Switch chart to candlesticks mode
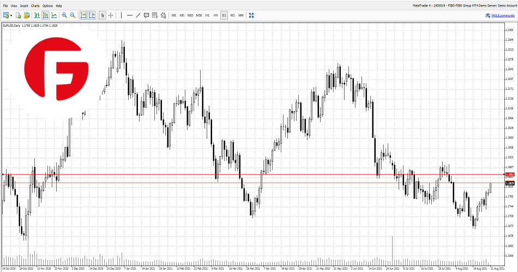The height and width of the screenshot is (272, 518). tap(45, 15)
